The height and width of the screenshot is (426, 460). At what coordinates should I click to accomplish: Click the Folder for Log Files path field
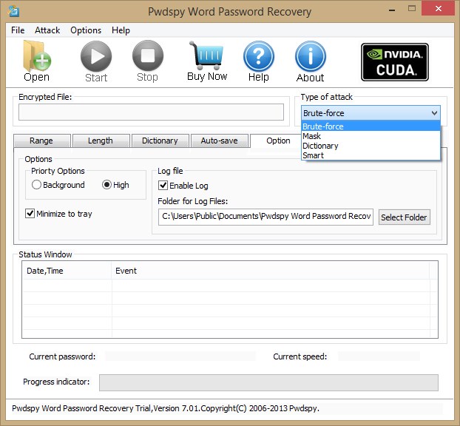point(265,217)
